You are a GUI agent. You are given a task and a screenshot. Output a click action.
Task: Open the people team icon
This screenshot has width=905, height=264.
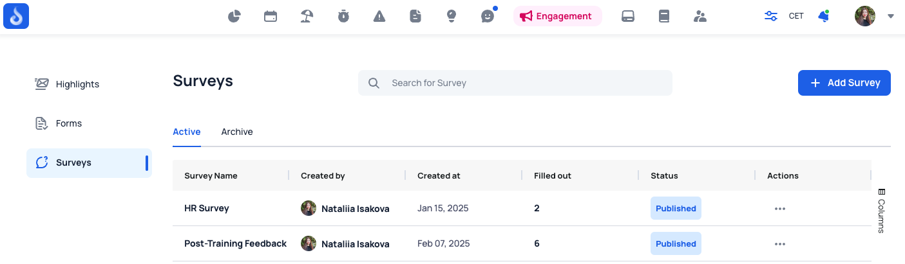[x=700, y=16]
